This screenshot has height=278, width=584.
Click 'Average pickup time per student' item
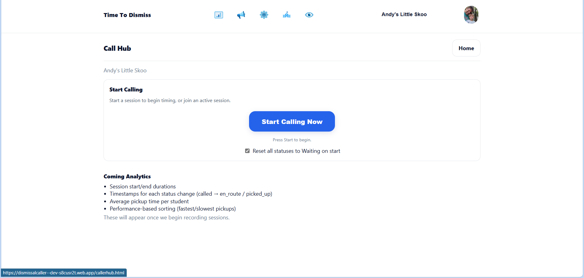coord(149,201)
